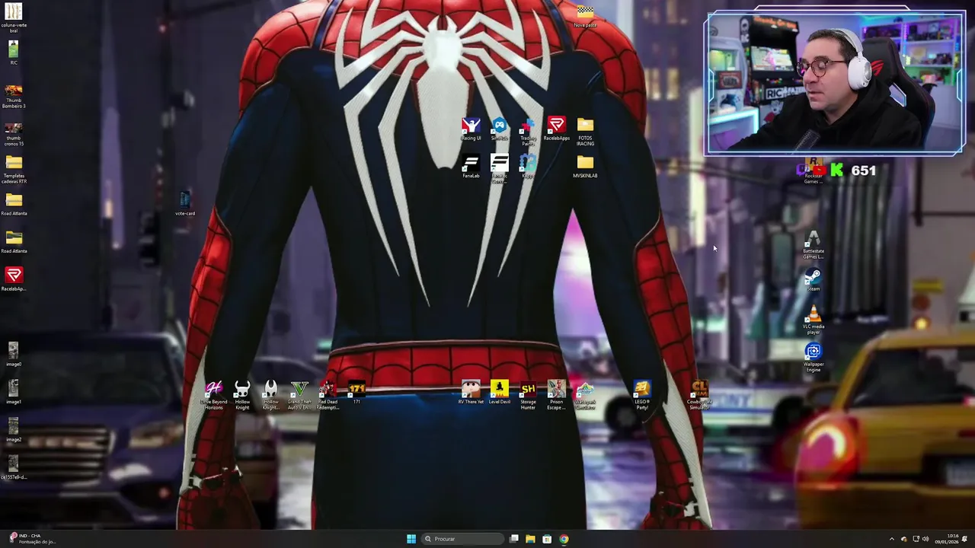This screenshot has width=975, height=548.
Task: Open RacelabApps icon in left desktop column
Action: coord(14,279)
